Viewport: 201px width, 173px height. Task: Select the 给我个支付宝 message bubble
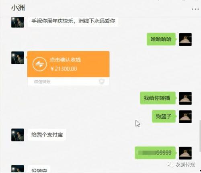(x=47, y=134)
